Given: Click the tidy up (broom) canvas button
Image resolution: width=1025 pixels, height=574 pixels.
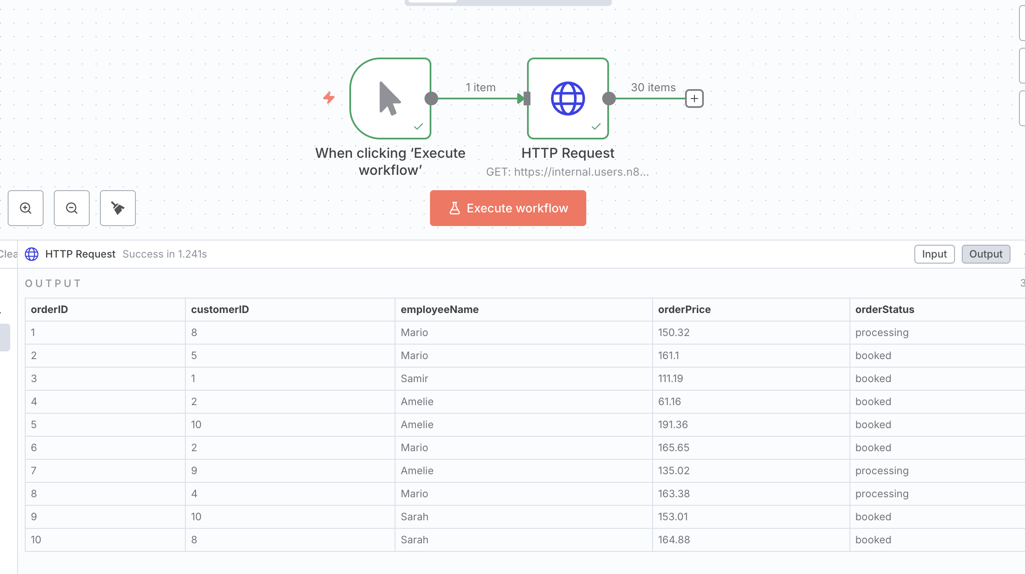Looking at the screenshot, I should click(118, 208).
